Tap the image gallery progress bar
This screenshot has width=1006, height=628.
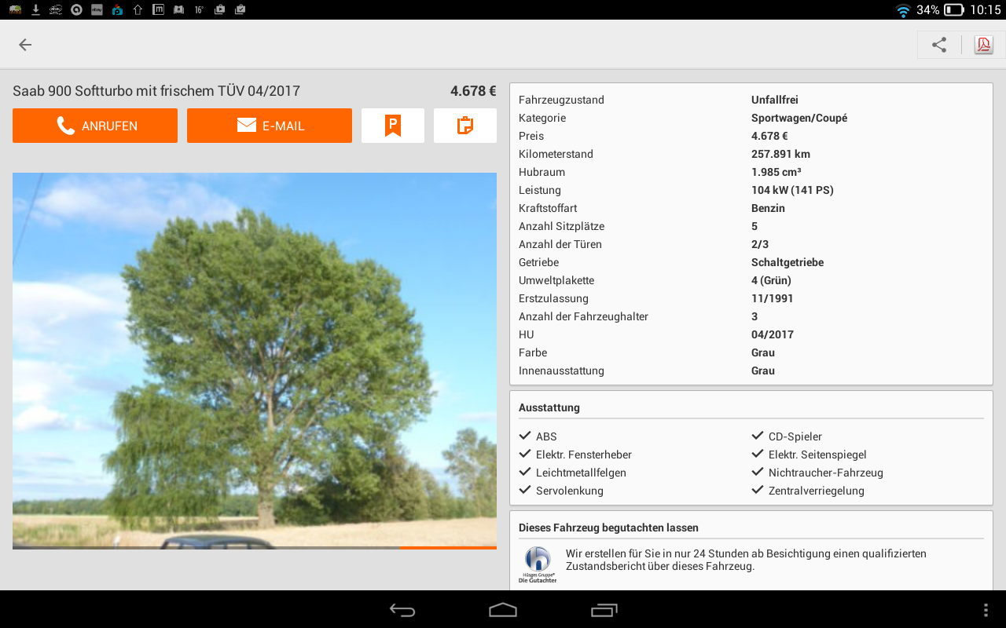pos(255,547)
